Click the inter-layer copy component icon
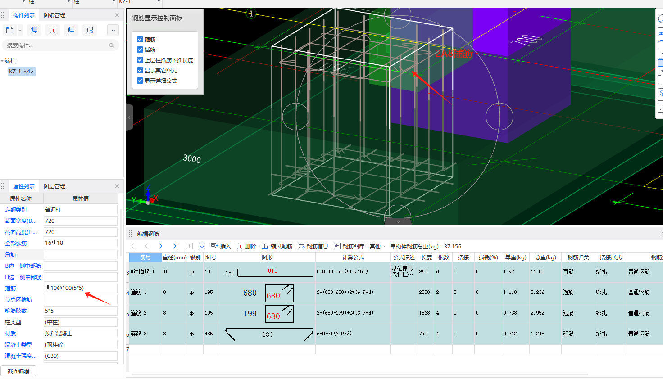663x379 pixels. 71,30
